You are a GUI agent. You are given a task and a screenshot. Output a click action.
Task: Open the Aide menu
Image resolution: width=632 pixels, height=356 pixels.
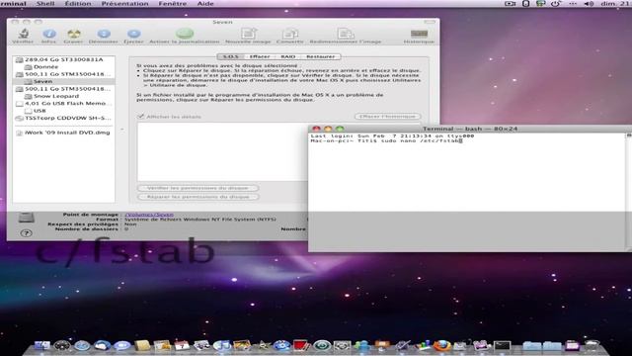point(205,4)
